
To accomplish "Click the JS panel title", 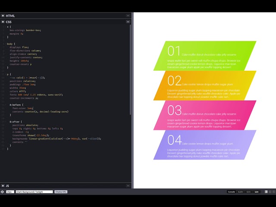I will point(7,186).
